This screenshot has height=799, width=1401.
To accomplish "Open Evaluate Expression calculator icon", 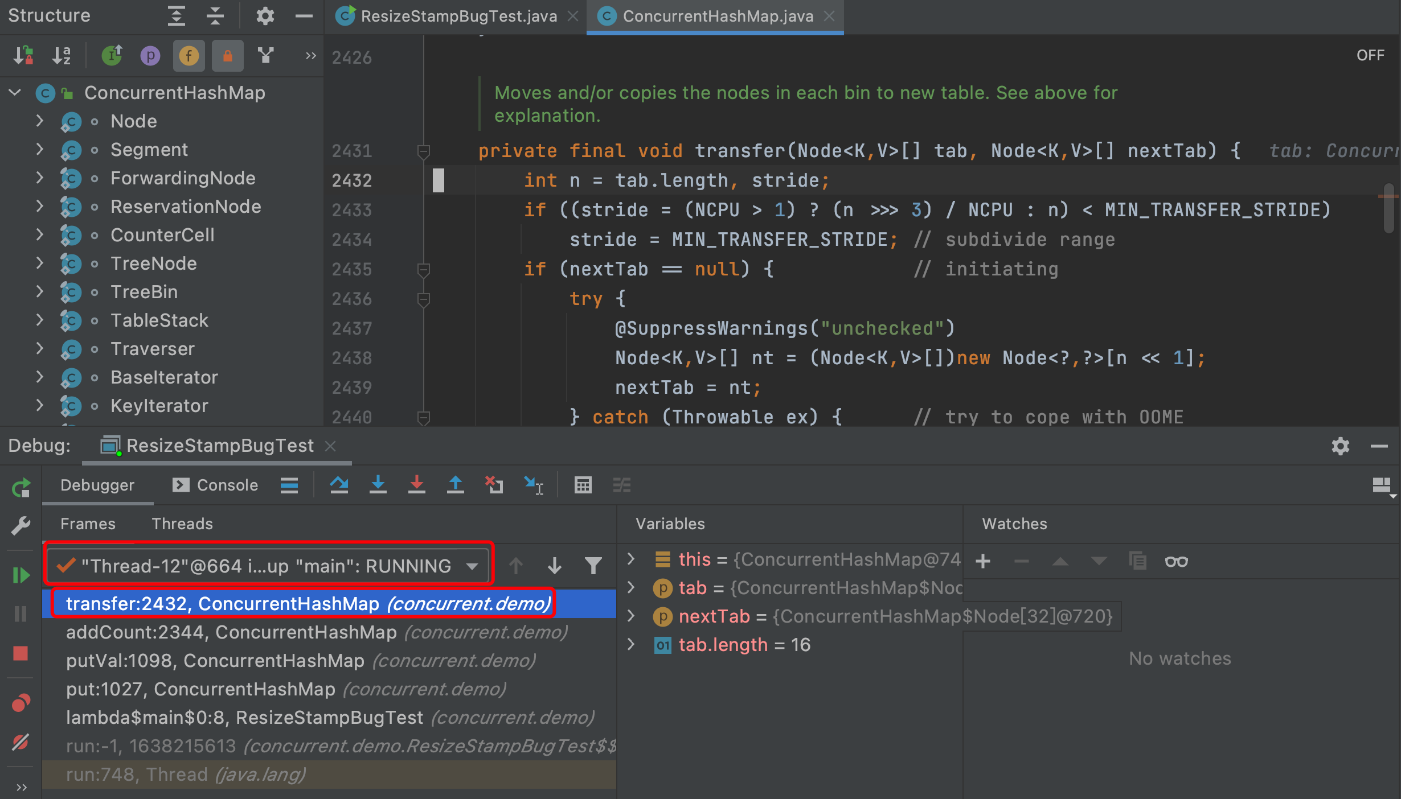I will point(583,485).
